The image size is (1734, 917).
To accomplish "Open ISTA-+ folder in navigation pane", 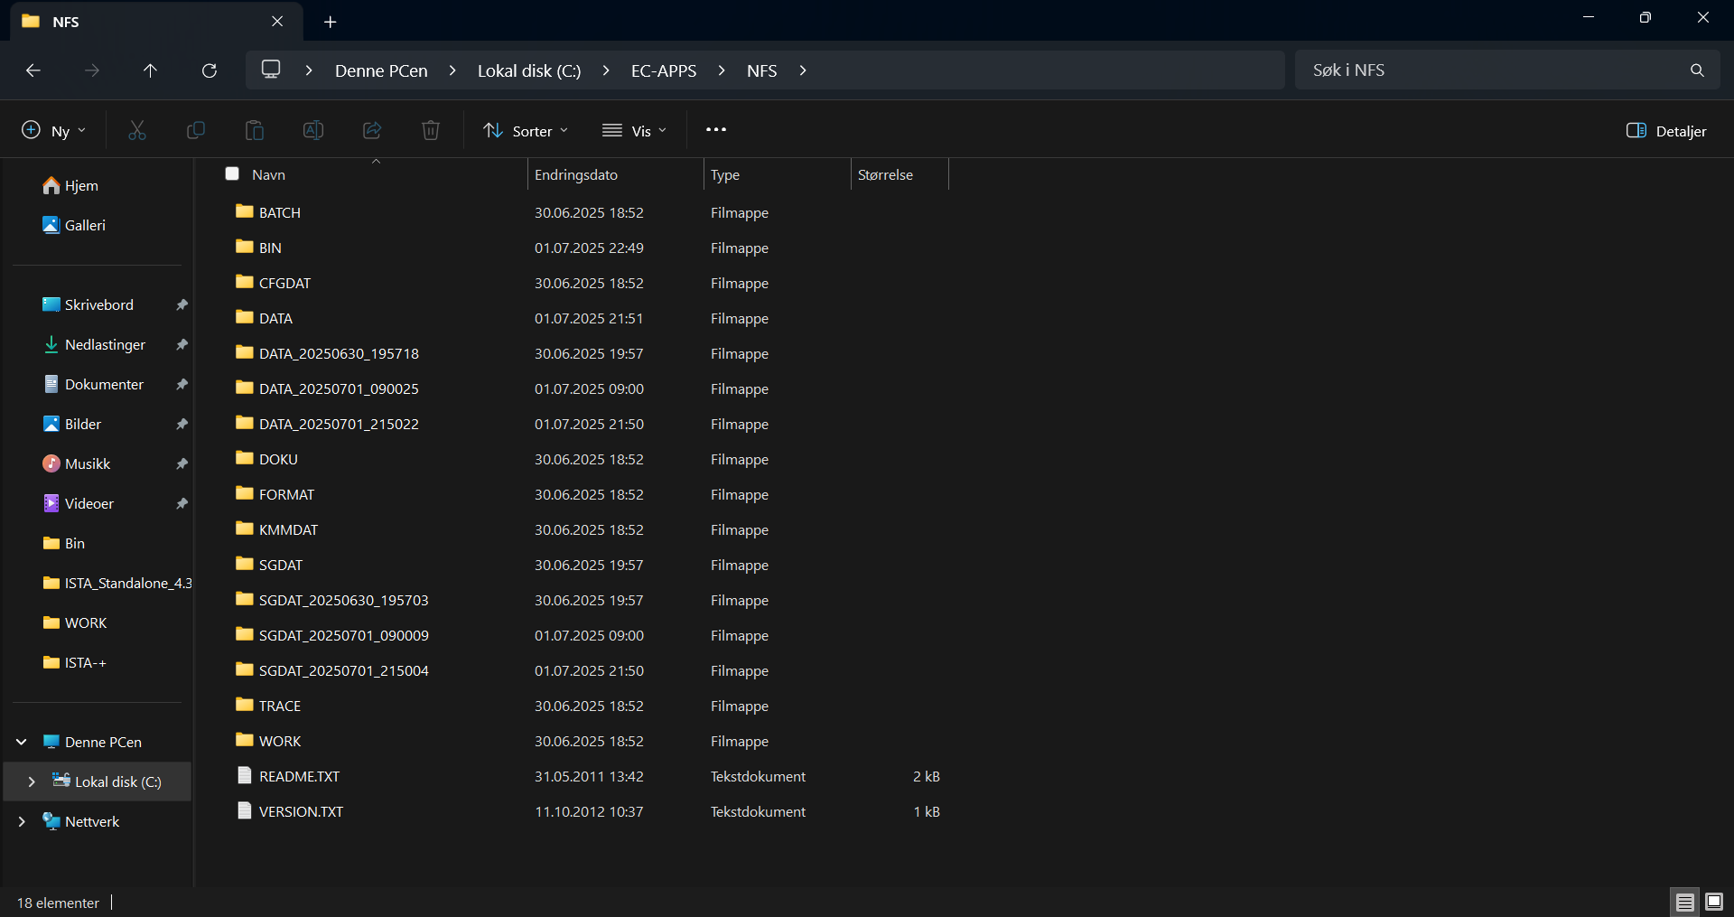I will point(75,662).
